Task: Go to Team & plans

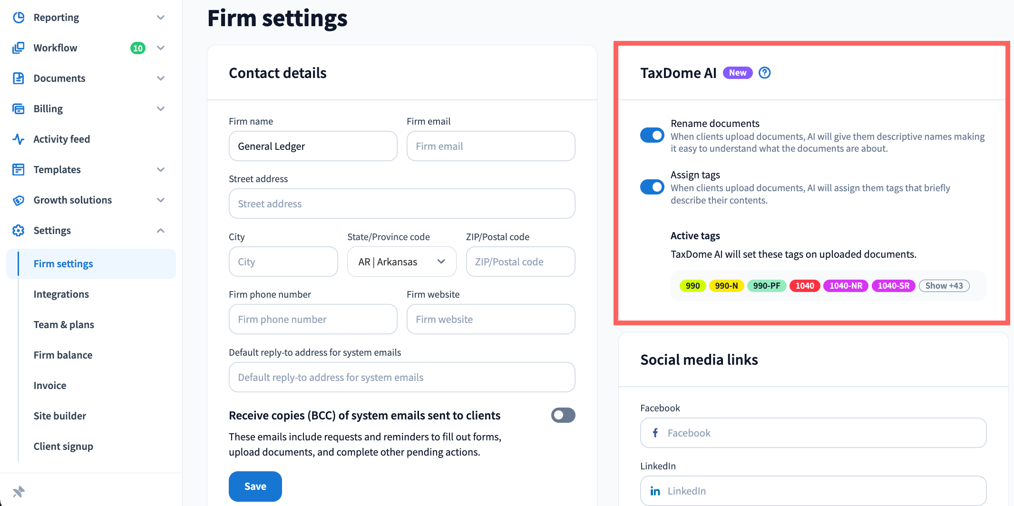Action: pyautogui.click(x=64, y=325)
